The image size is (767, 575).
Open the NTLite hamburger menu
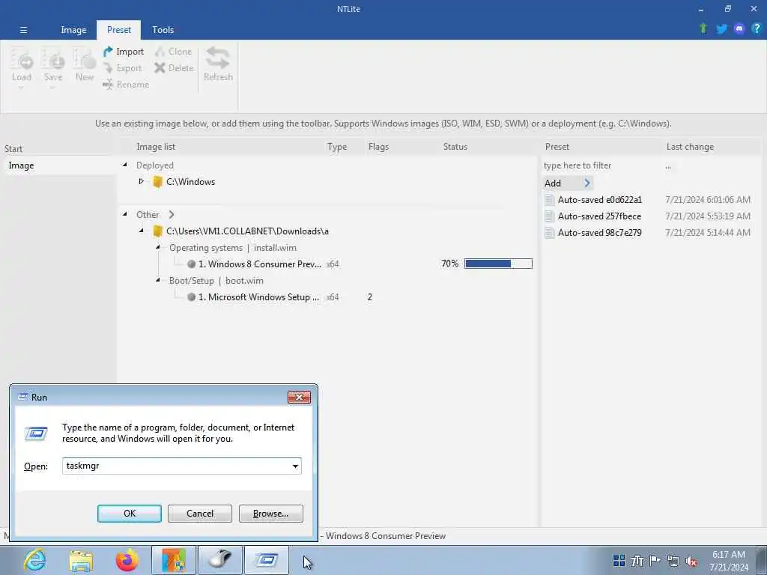coord(23,30)
